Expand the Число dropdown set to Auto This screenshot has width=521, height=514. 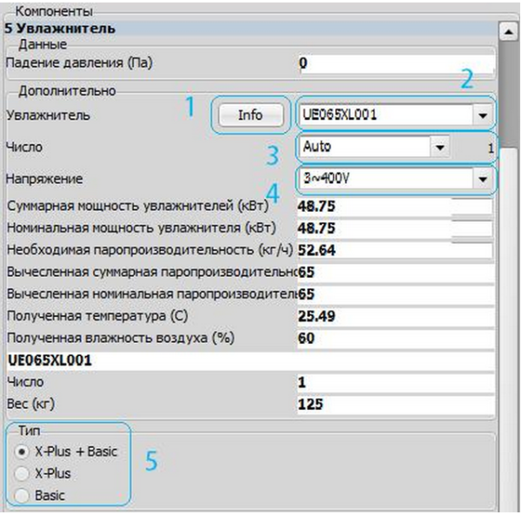pos(441,148)
